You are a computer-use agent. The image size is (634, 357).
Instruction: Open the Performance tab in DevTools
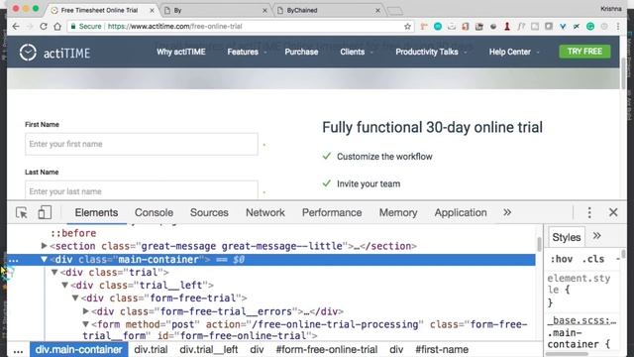(332, 212)
